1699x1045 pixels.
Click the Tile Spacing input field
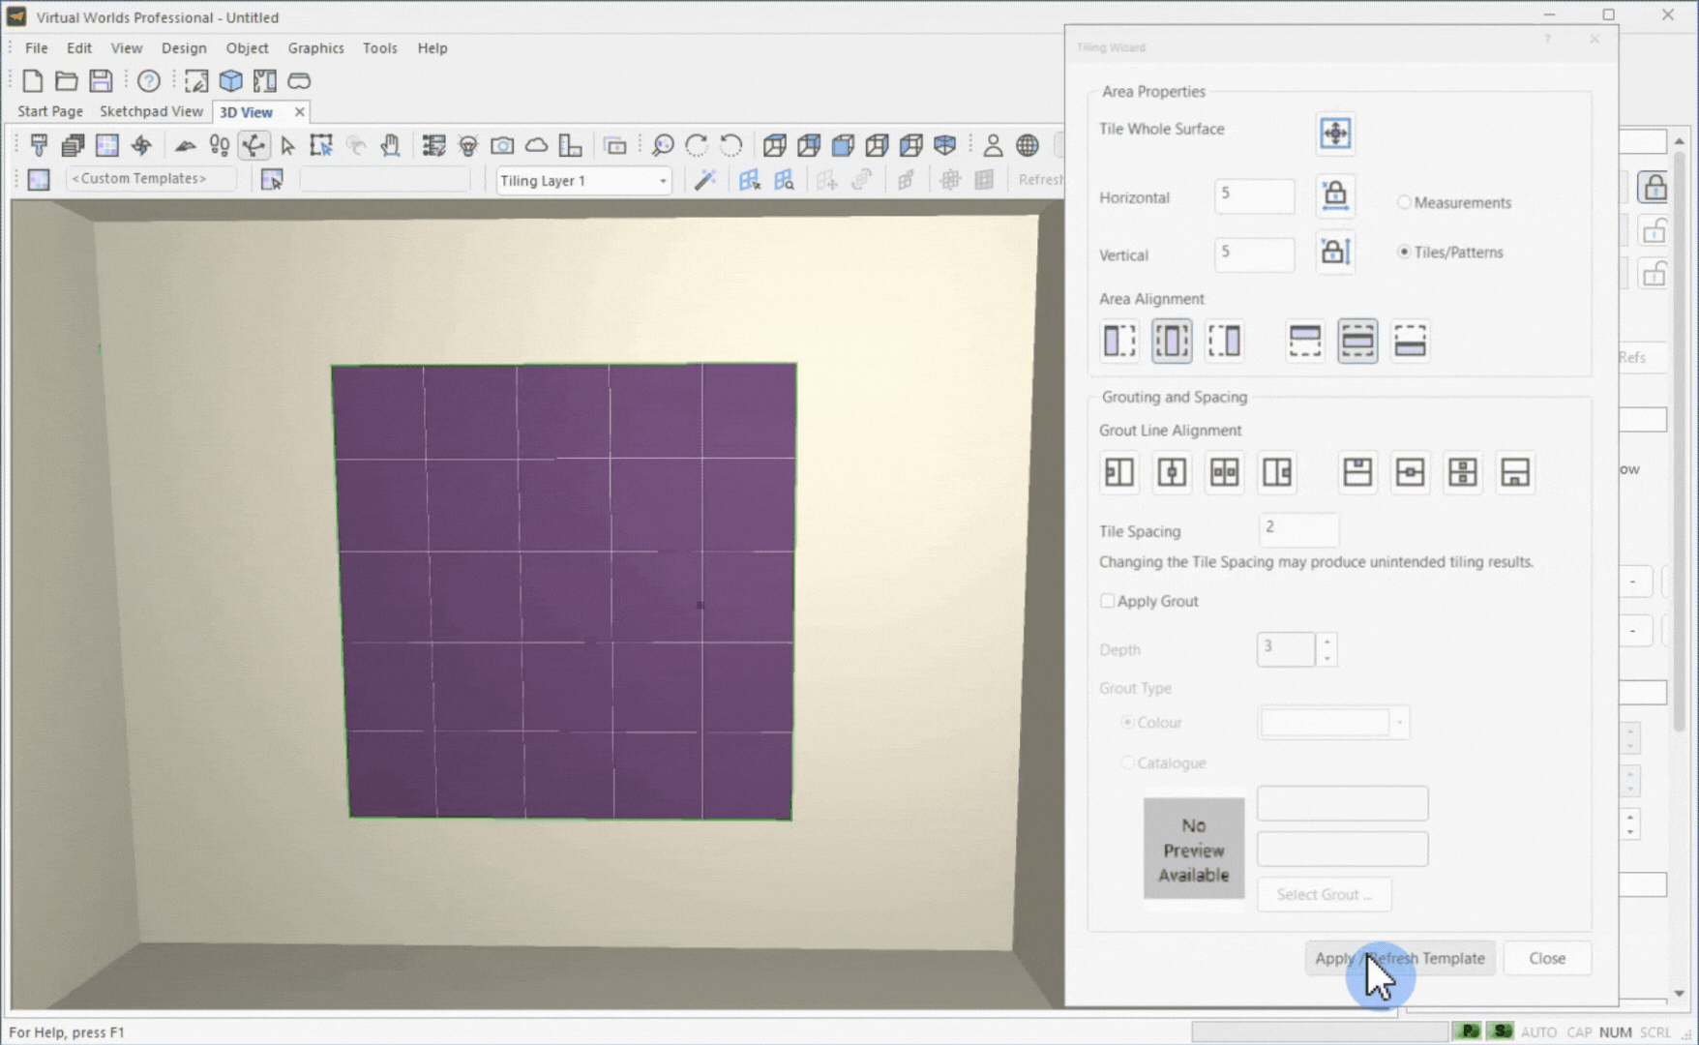(x=1298, y=530)
